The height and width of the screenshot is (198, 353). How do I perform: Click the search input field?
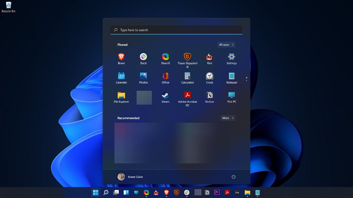(x=176, y=30)
